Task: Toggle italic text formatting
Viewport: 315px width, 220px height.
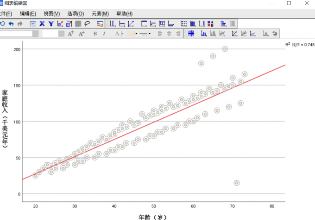Action: 104,33
